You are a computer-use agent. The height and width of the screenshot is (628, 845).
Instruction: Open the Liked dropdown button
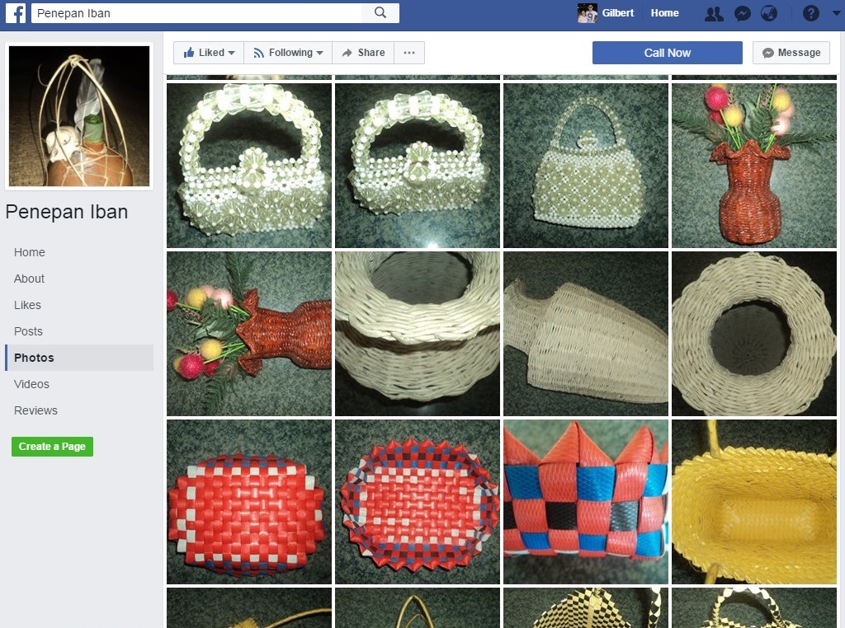pyautogui.click(x=209, y=53)
